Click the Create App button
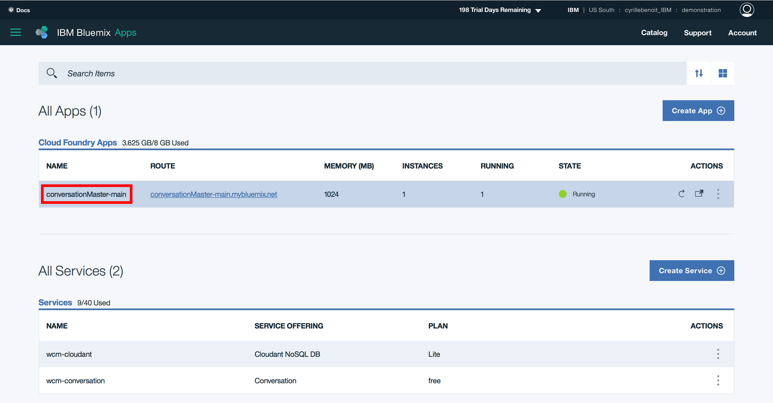This screenshot has height=403, width=773. [698, 111]
